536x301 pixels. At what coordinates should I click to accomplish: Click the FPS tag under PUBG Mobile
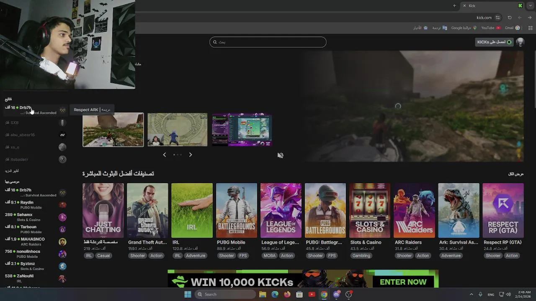pyautogui.click(x=243, y=255)
